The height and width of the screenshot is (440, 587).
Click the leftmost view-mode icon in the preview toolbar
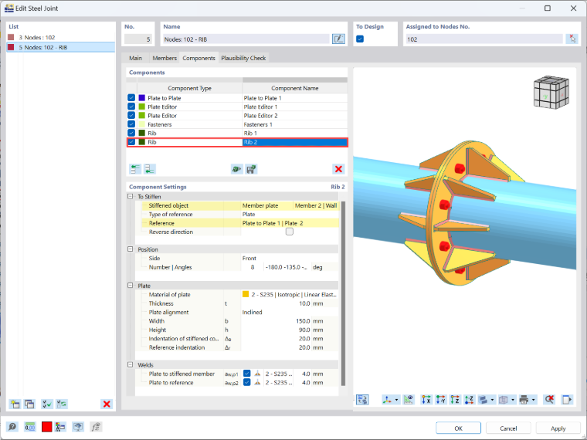pyautogui.click(x=362, y=400)
